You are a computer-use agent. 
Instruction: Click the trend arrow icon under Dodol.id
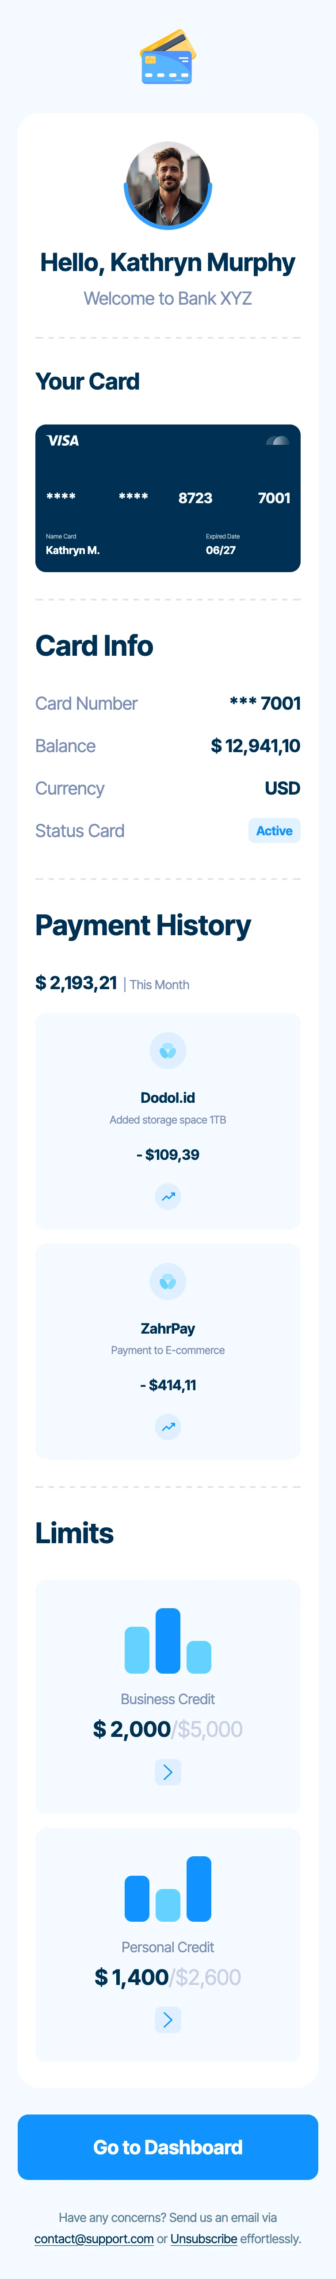pyautogui.click(x=168, y=1196)
